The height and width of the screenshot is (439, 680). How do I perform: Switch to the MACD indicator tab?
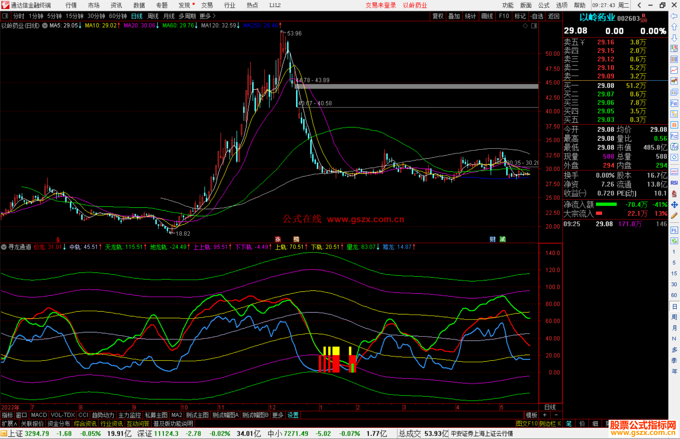(x=39, y=415)
